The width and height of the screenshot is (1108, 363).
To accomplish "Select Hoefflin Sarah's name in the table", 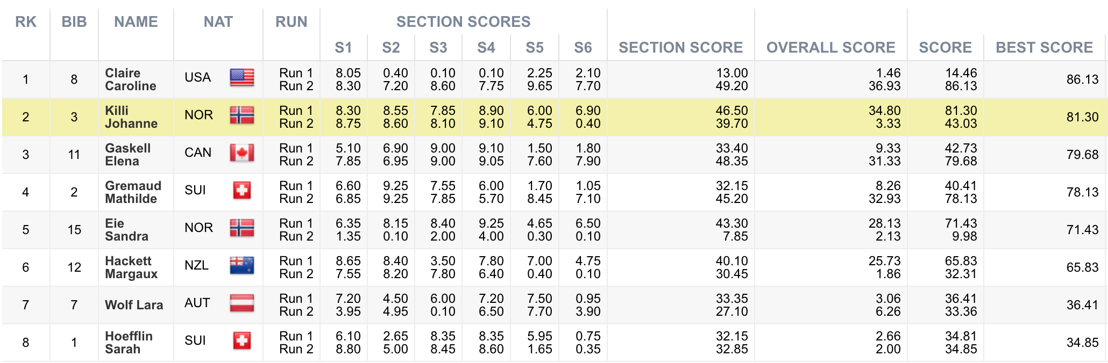I will coord(129,343).
